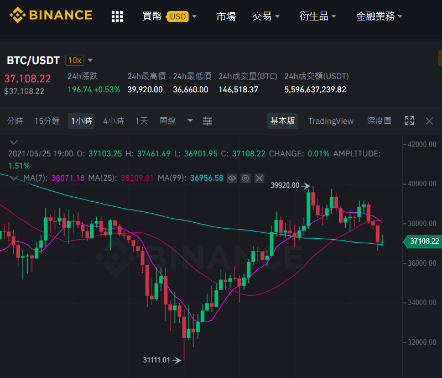Open MA indicator settings icon
Viewport: 442px width, 378px height.
246,178
